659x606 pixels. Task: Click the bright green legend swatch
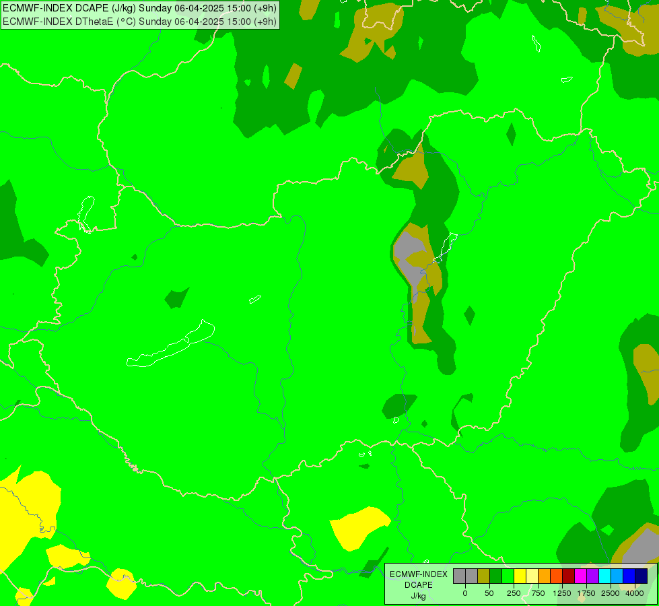(x=508, y=576)
